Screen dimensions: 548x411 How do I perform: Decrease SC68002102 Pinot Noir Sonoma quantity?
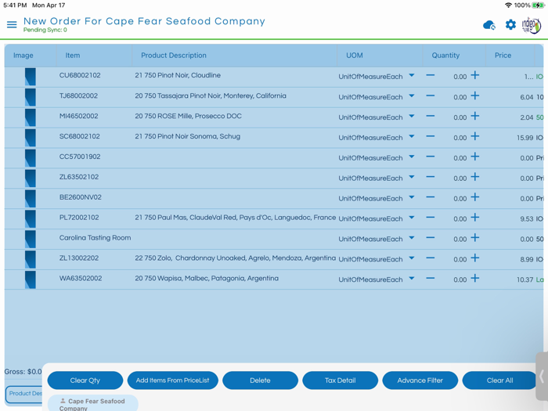pos(431,136)
